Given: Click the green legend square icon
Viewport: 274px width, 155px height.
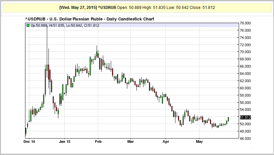Looking at the screenshot, I should point(28,25).
